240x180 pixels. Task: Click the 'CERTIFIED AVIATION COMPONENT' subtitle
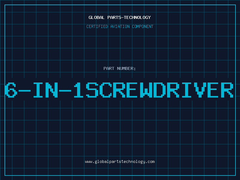point(120,26)
